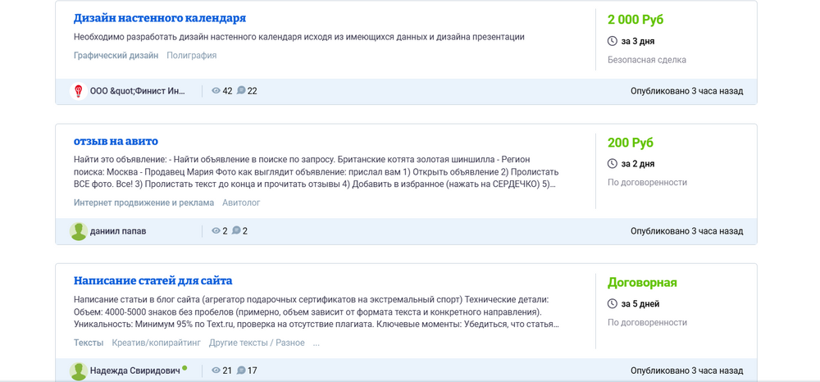Open the 'Дизайн настенного календаря' project title
Screen dimensions: 820x382
tap(159, 18)
